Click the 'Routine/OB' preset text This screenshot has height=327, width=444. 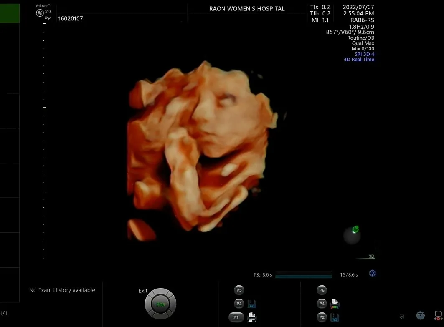360,38
